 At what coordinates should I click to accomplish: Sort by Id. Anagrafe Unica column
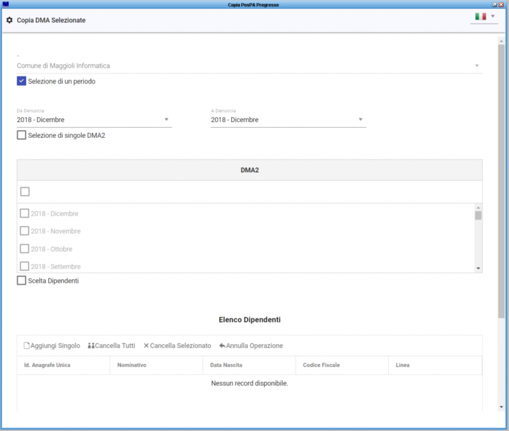[63, 365]
